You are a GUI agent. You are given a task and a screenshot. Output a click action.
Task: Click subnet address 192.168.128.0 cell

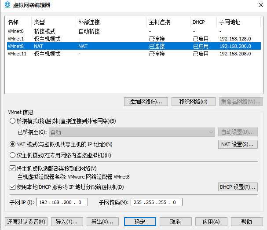click(x=235, y=39)
